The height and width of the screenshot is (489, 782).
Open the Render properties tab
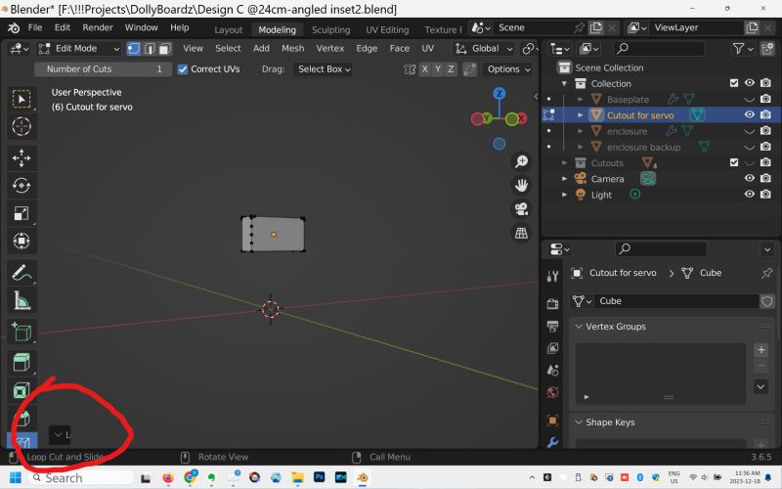pos(552,303)
